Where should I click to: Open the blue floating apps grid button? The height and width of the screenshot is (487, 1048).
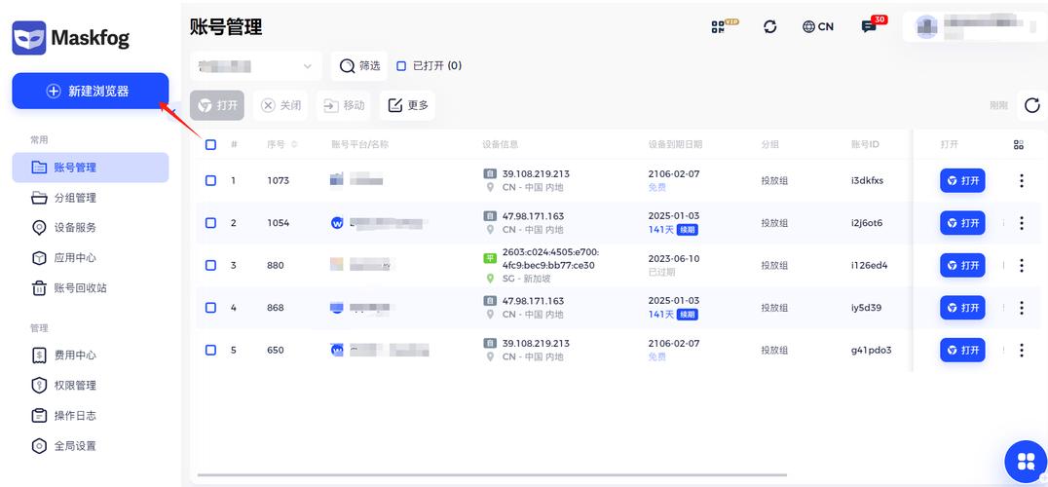[1025, 462]
